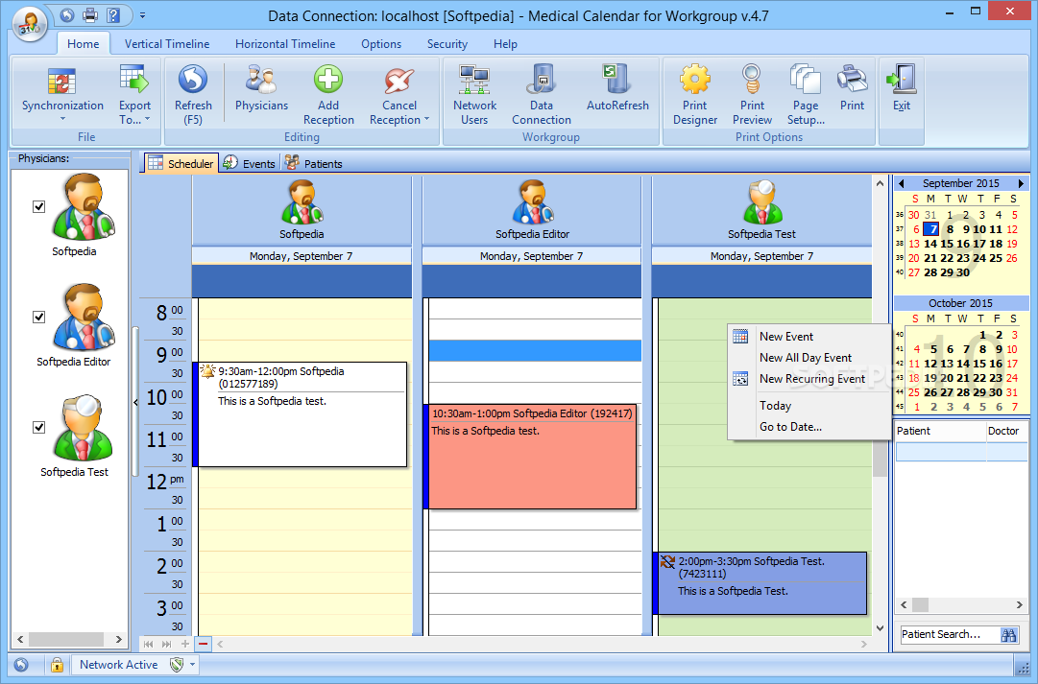Click the patient search binoculars icon
This screenshot has width=1038, height=684.
(1008, 635)
